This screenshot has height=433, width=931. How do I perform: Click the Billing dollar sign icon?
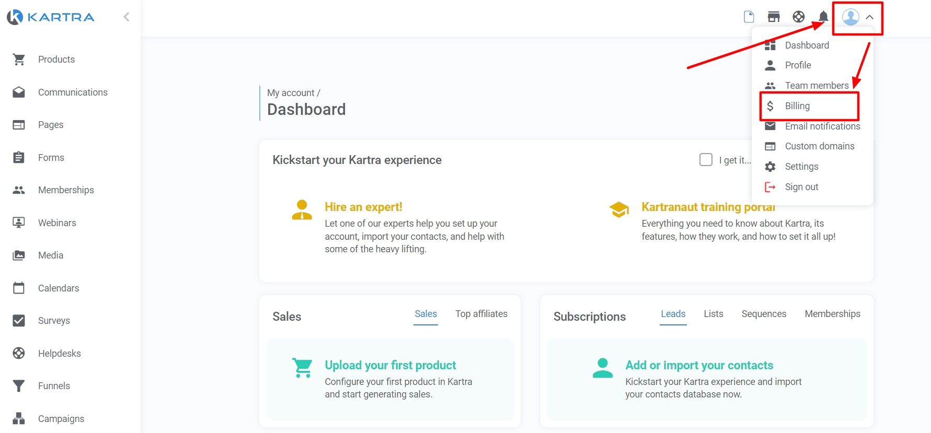coord(770,106)
